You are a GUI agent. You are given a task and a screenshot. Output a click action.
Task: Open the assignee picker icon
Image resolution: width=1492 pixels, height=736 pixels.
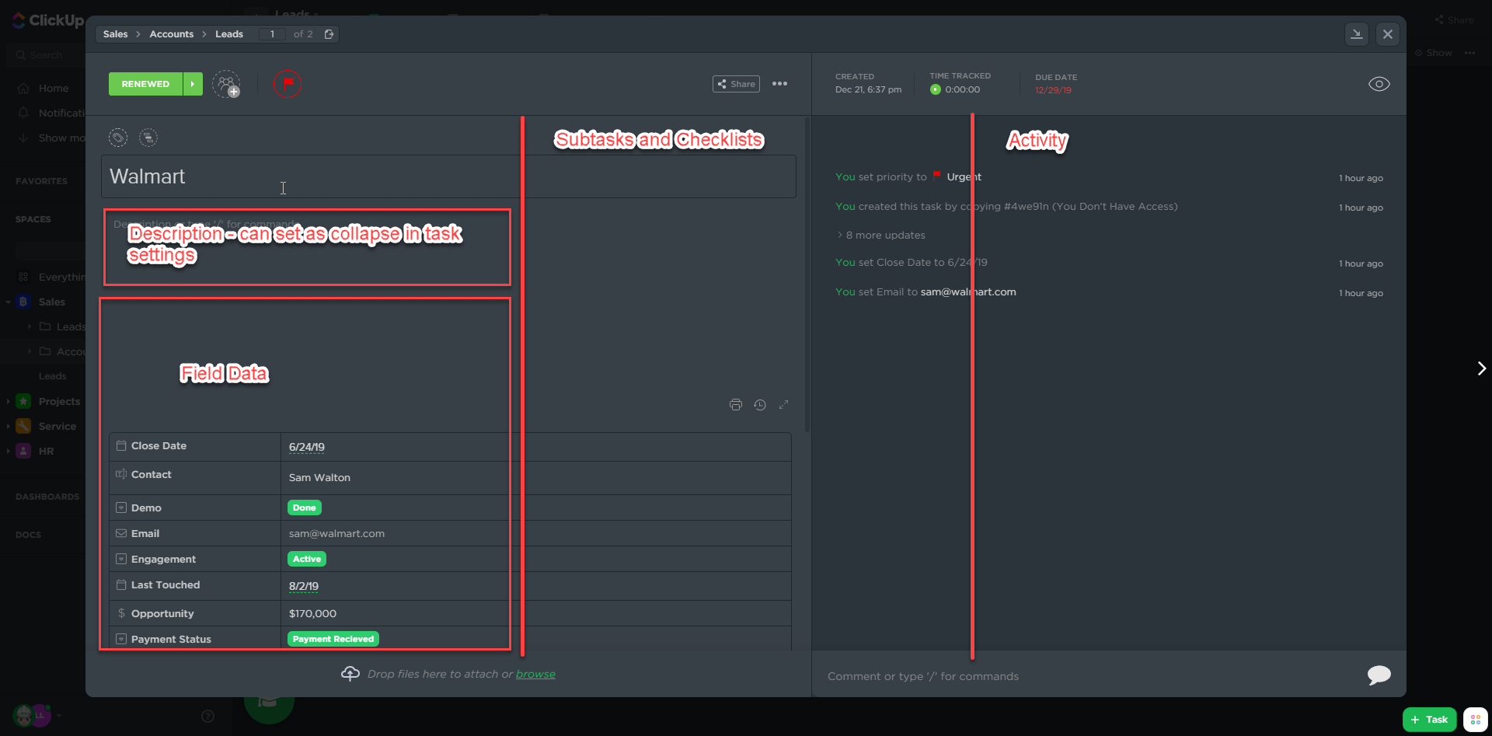point(226,84)
